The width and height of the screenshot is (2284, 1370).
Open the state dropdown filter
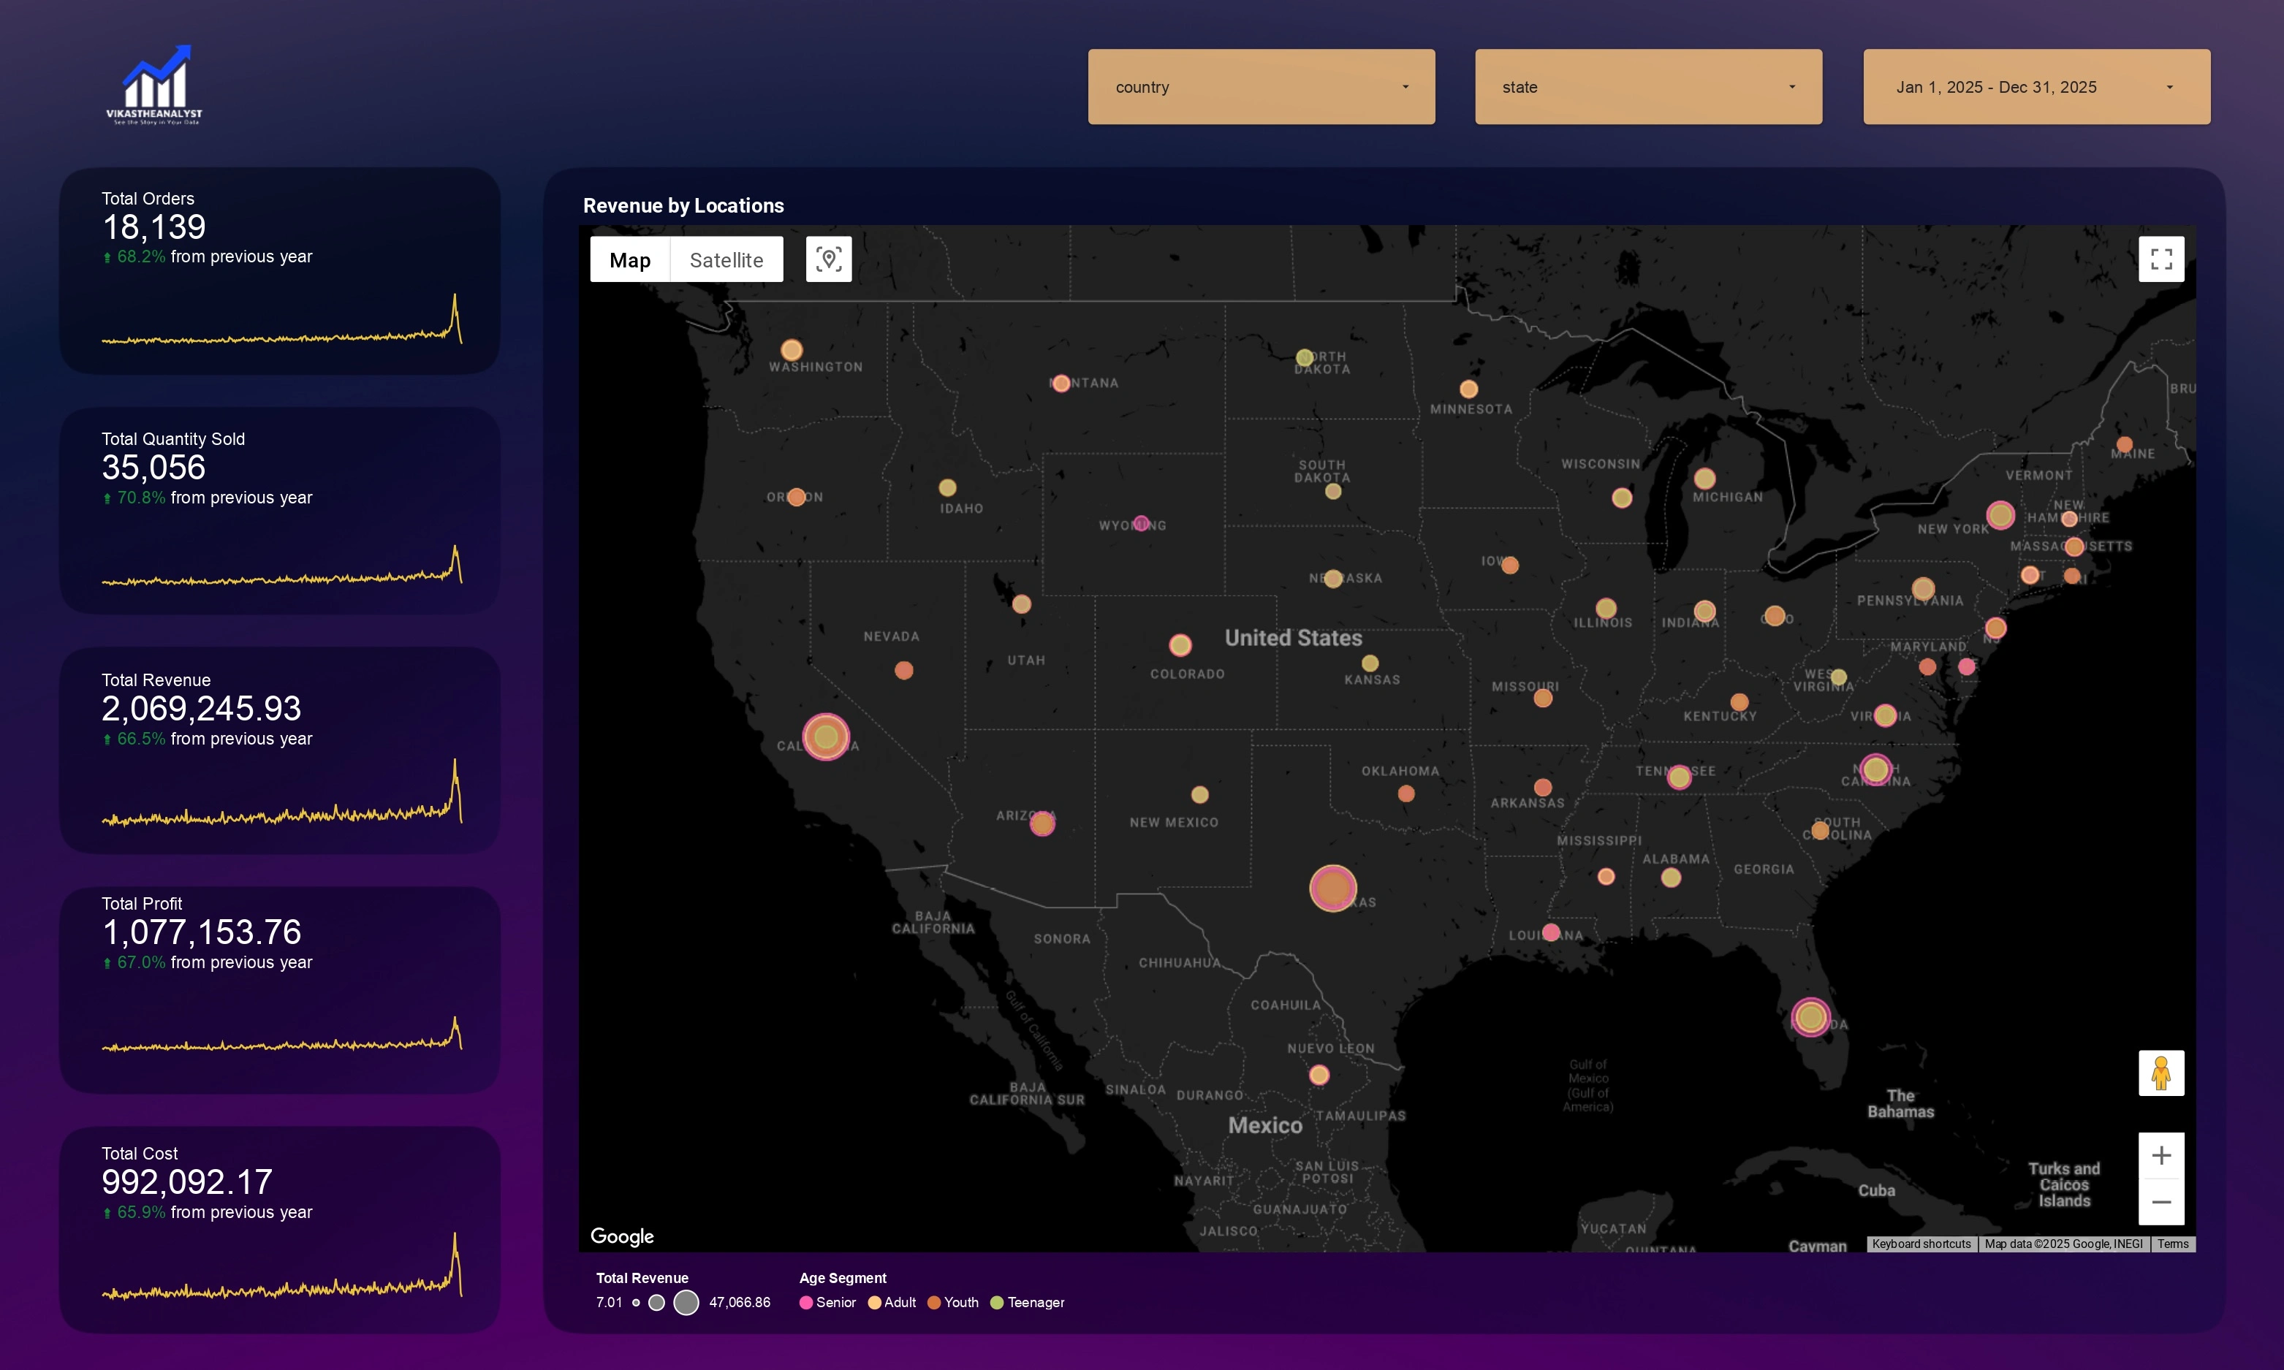[x=1648, y=87]
